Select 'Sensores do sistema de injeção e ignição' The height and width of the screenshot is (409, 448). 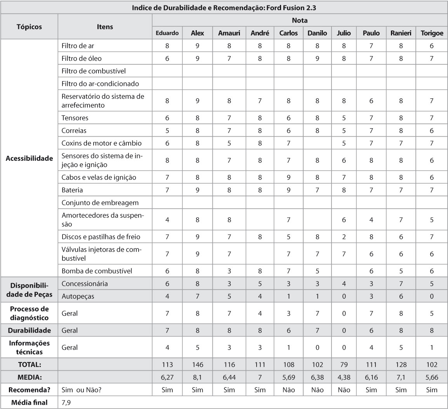point(102,160)
